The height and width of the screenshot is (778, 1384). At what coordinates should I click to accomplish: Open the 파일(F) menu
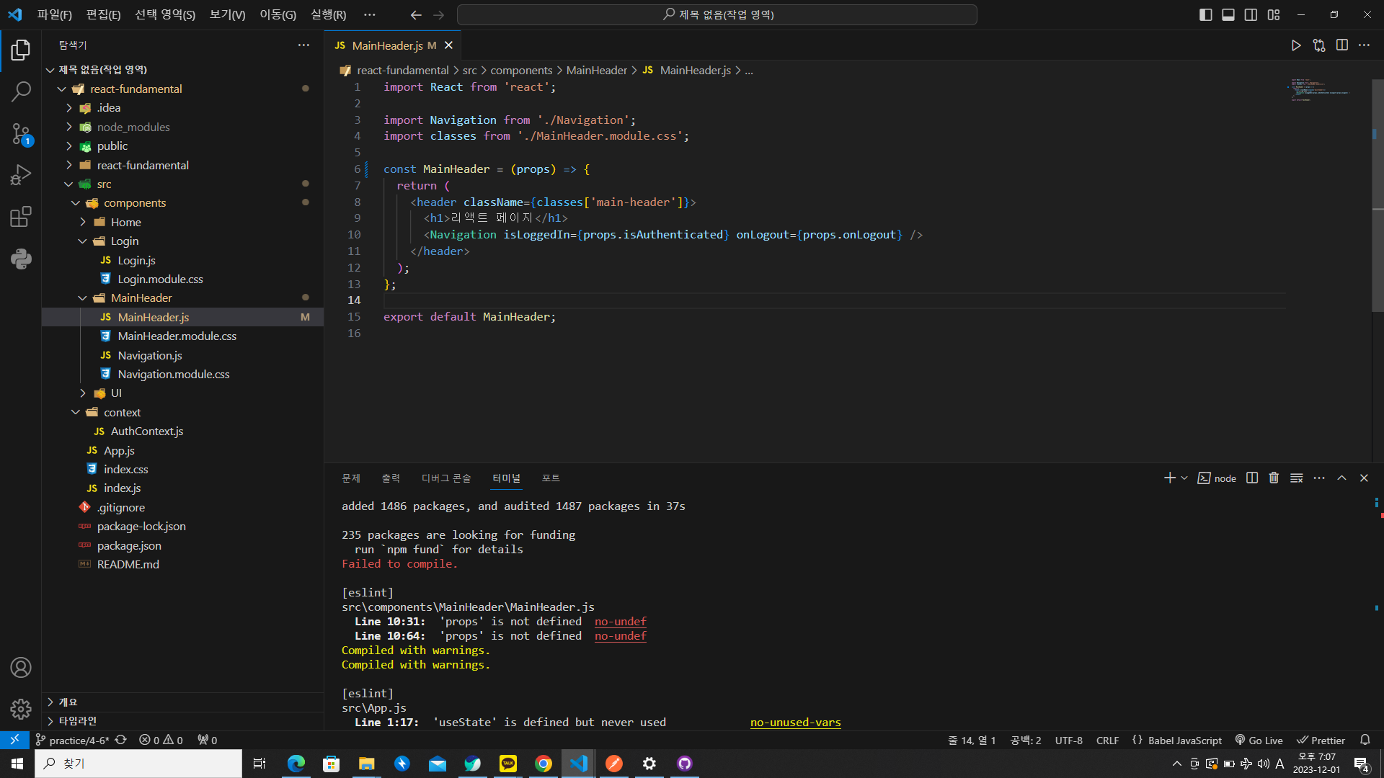[55, 14]
